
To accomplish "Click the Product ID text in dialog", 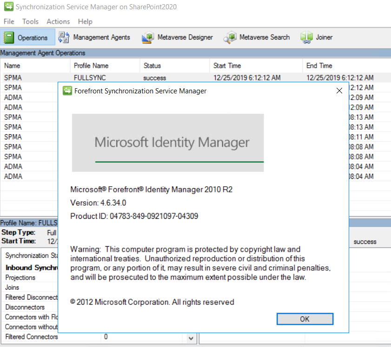I will pyautogui.click(x=134, y=216).
